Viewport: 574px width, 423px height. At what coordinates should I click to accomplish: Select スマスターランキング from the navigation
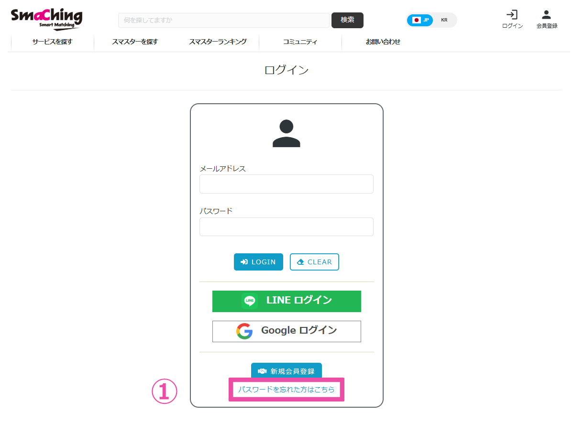218,43
